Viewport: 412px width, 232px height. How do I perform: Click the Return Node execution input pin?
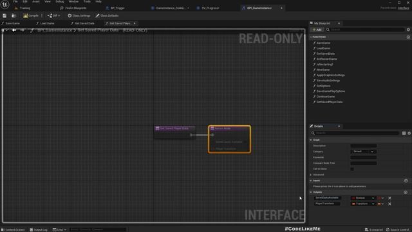pos(212,135)
